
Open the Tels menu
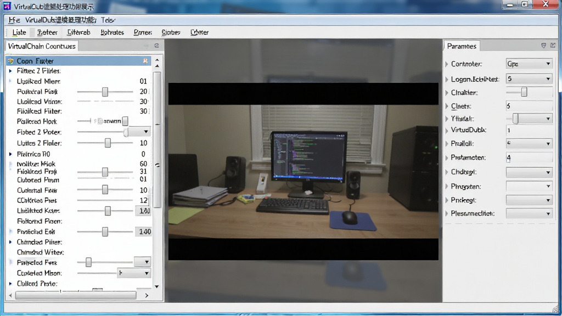108,20
